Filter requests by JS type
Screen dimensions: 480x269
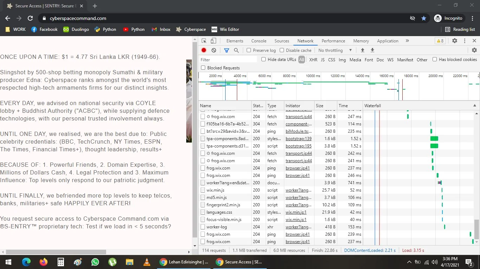tap(323, 60)
